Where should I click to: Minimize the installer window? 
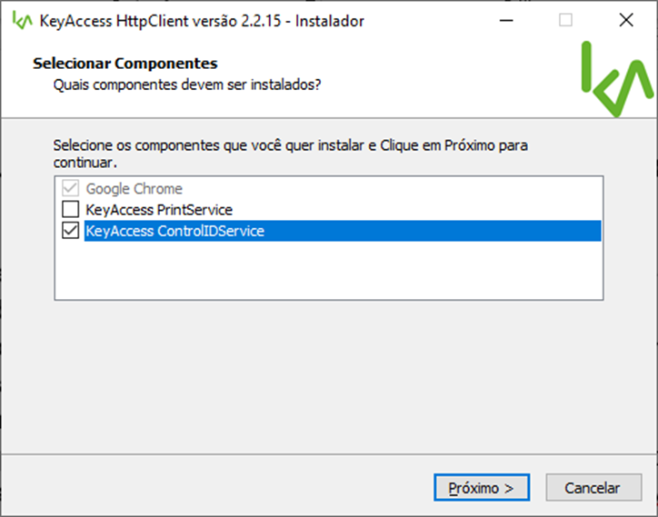coord(506,20)
